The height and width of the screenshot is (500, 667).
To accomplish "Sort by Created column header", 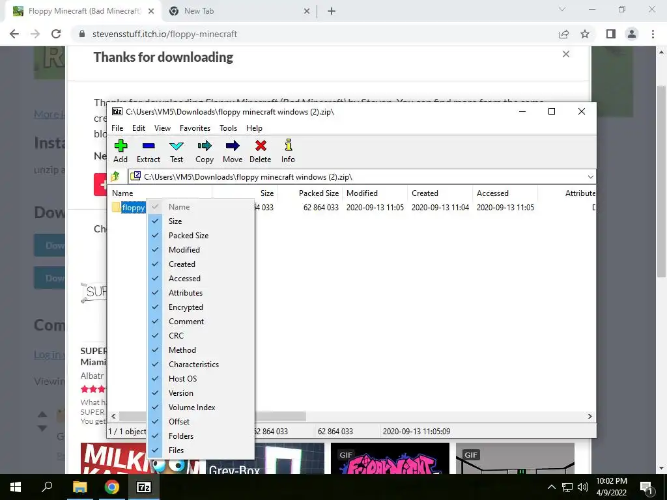I will 440,193.
